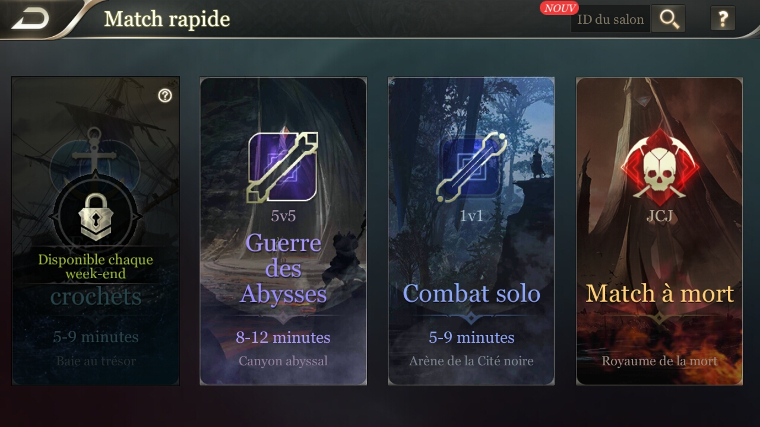Select the 1v1 sword icon
The image size is (760, 427).
tap(471, 167)
